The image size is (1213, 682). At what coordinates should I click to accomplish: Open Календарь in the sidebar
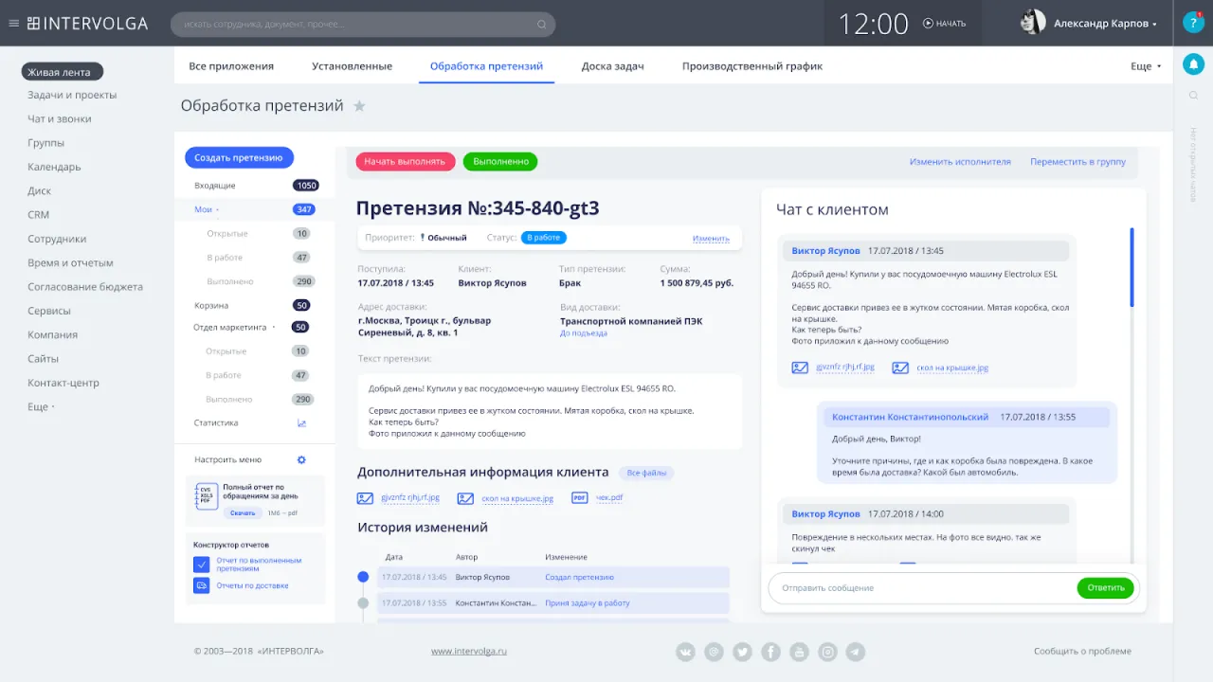point(54,167)
